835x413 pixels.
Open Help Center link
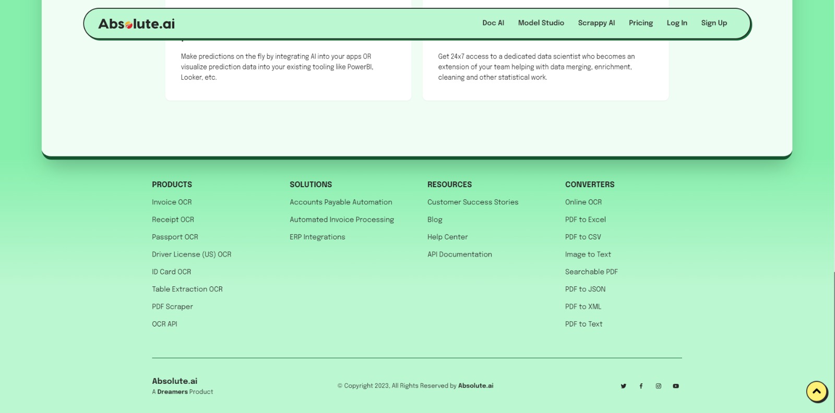(448, 237)
